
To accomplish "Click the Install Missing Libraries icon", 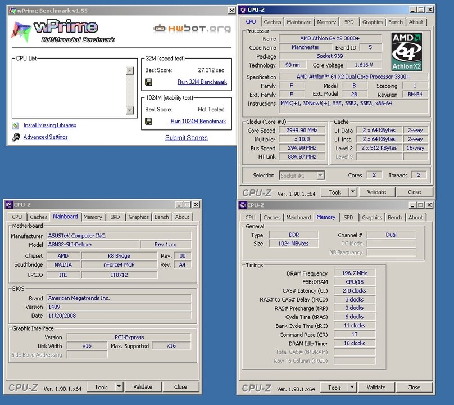I will point(15,125).
